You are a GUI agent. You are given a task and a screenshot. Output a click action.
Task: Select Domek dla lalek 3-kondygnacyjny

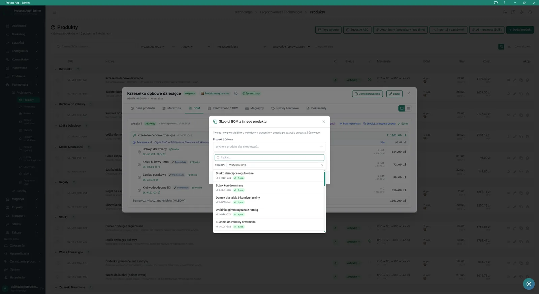269,200
